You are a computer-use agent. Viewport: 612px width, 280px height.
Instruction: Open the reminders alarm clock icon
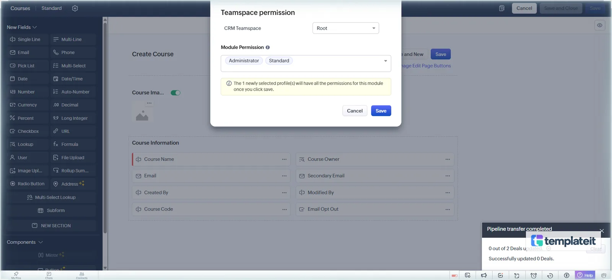coord(534,275)
